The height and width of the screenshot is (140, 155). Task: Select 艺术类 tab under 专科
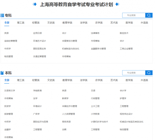114,23
